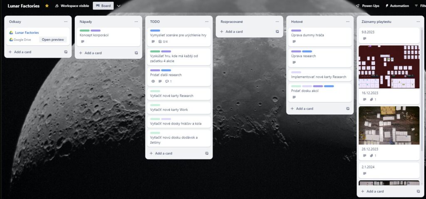Open list actions menu for Odkazy
This screenshot has width=426, height=199.
[x=66, y=22]
